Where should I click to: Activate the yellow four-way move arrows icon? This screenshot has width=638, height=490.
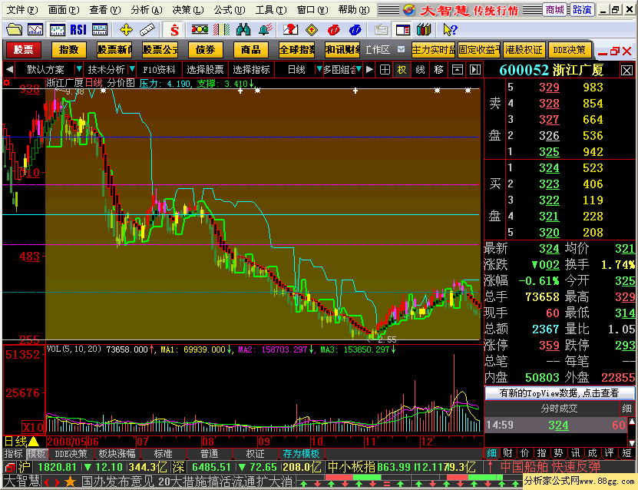(x=126, y=30)
